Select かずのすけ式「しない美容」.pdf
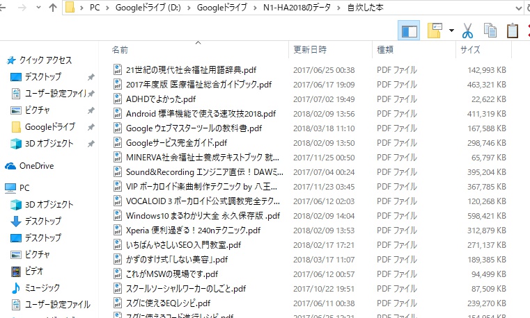 (177, 260)
